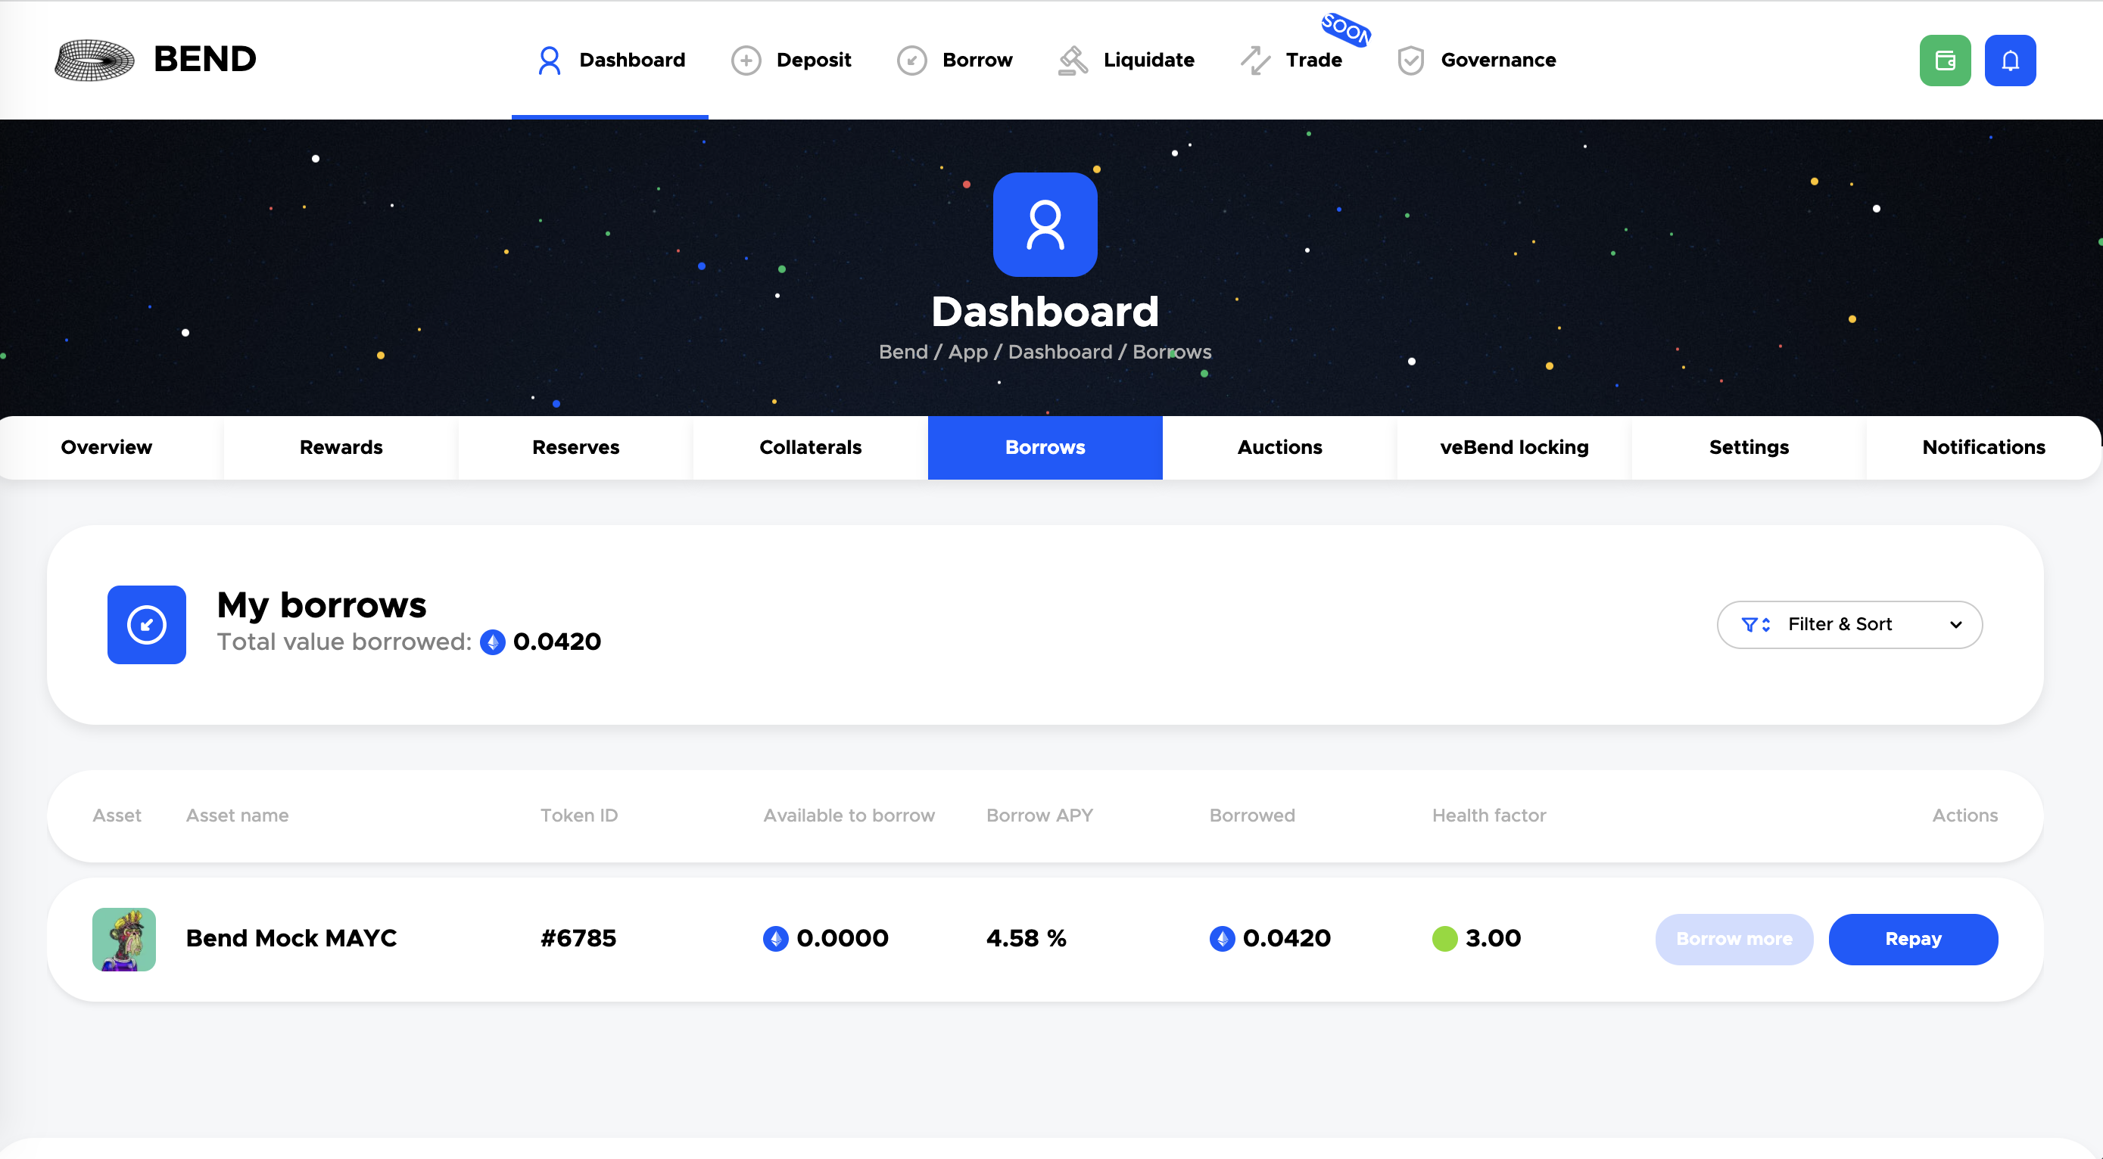
Task: Click the Filter & Sort chevron arrow
Action: tap(1956, 625)
